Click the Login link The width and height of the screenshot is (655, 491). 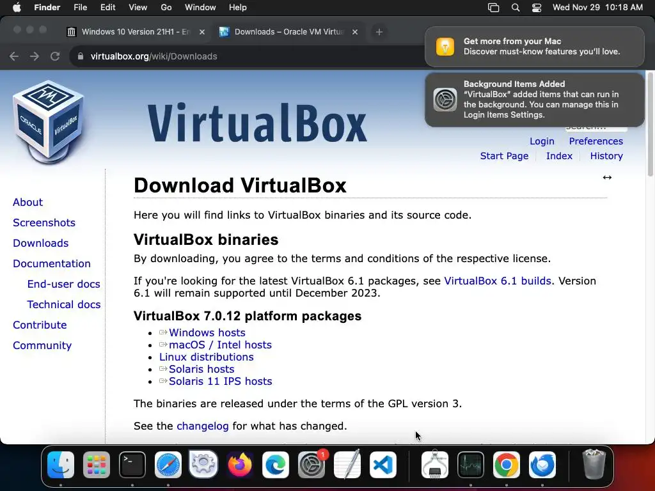pyautogui.click(x=542, y=141)
